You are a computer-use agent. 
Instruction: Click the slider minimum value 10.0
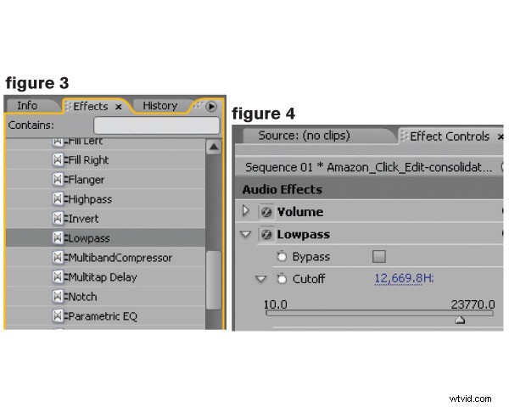[x=275, y=304]
